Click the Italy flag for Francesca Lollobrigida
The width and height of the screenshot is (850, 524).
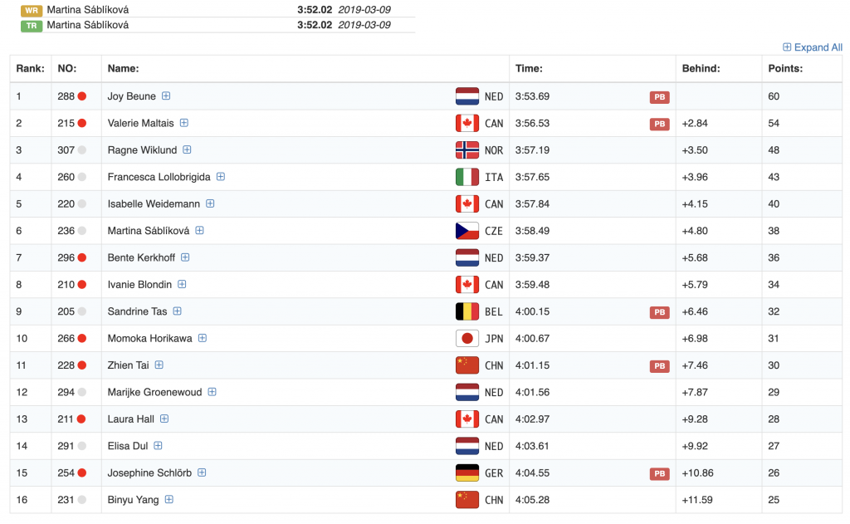467,177
